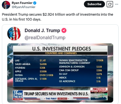
Task: Click Donald J. Trump's flag-face avatar
Action: [x=14, y=33]
